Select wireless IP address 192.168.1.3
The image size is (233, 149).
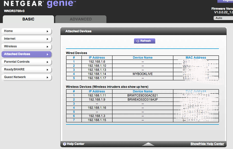(x=97, y=116)
